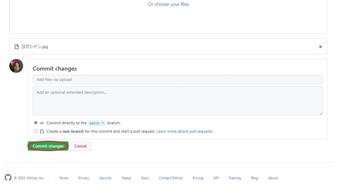
Task: Open the user profile avatar
Action: pyautogui.click(x=16, y=66)
